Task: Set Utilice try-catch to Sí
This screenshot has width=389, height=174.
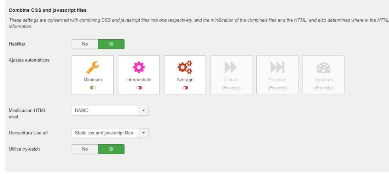Action: (111, 149)
